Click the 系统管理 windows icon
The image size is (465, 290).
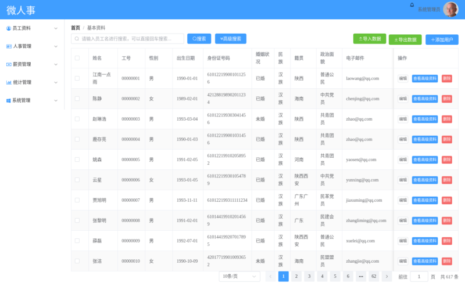click(9, 100)
